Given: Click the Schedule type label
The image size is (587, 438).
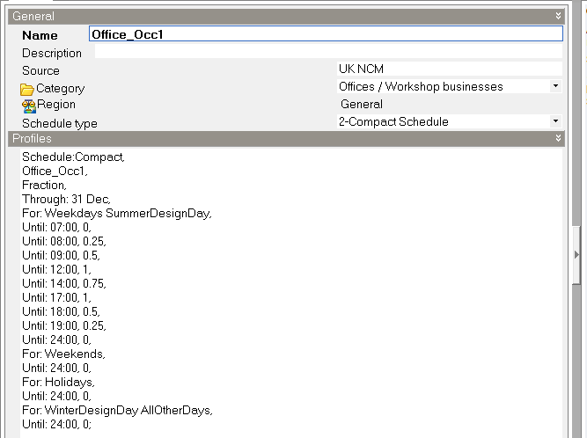Looking at the screenshot, I should tap(60, 123).
